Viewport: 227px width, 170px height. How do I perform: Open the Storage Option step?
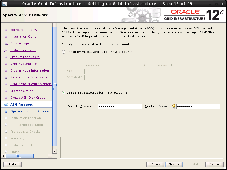coord(22,91)
